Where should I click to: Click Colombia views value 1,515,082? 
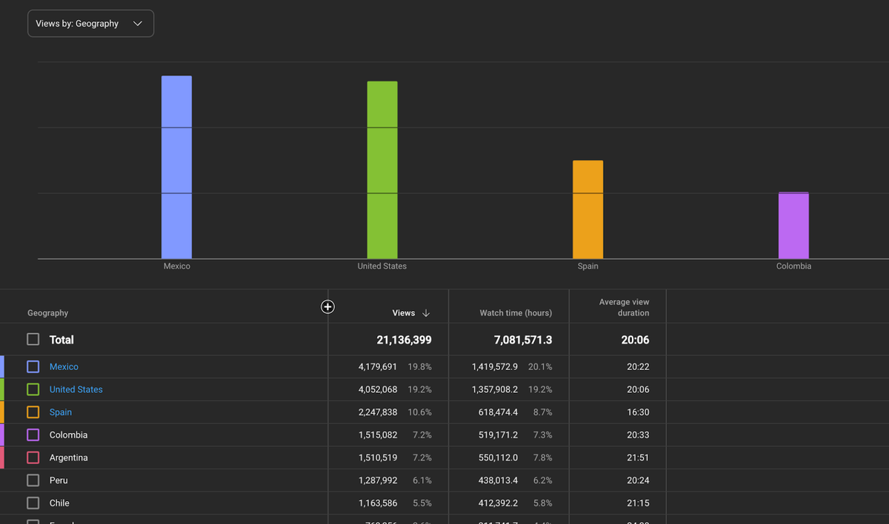378,435
